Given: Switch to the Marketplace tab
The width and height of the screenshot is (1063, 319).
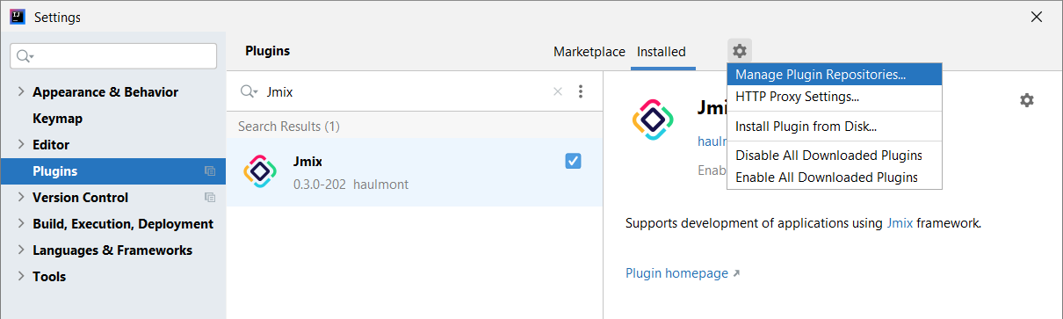Looking at the screenshot, I should click(x=589, y=52).
